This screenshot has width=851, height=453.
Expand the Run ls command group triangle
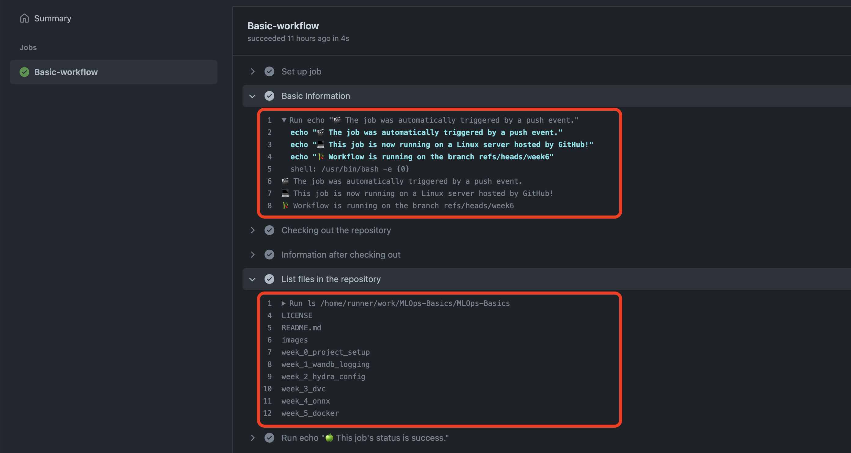point(283,303)
